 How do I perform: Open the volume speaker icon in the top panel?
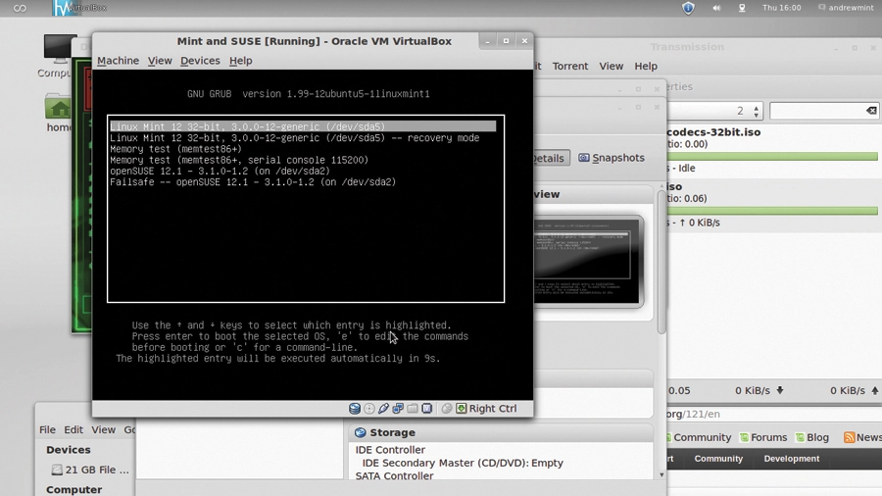716,8
